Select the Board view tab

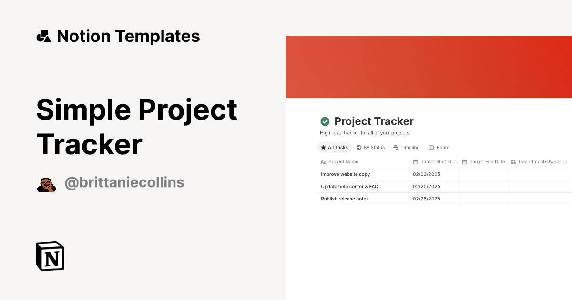pos(439,147)
